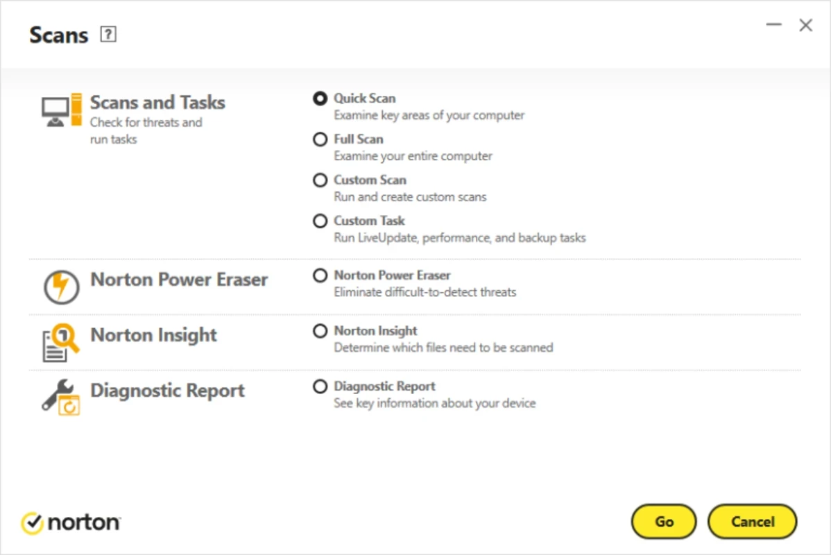The image size is (831, 555).
Task: Click the Diagnostic Report wrench icon
Action: pos(61,397)
